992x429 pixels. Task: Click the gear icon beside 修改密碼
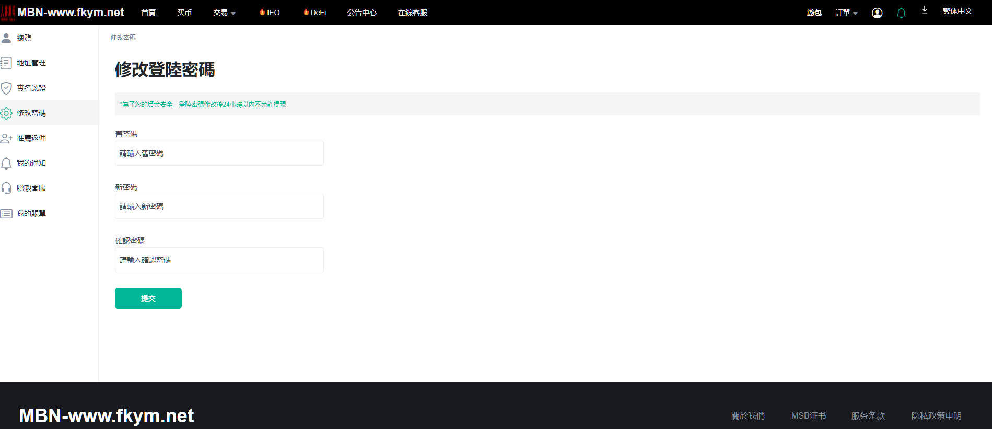pyautogui.click(x=6, y=113)
